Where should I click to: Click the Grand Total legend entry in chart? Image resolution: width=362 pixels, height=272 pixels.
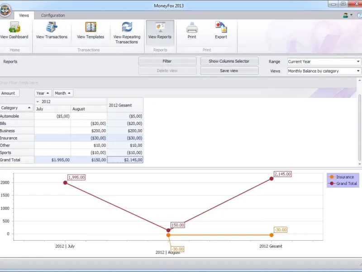pyautogui.click(x=343, y=184)
